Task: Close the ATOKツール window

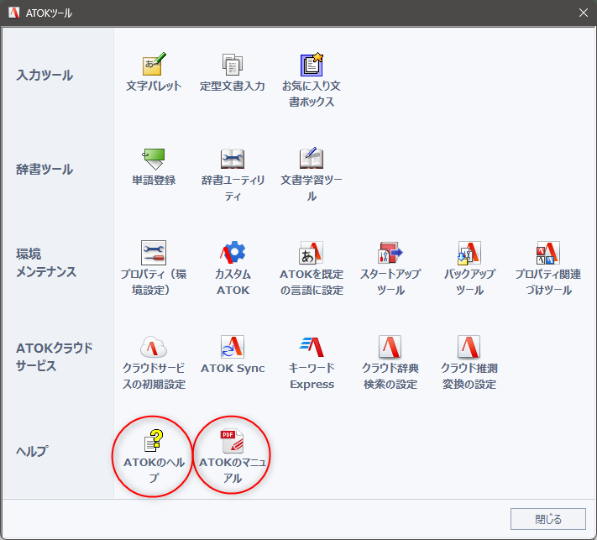Action: [584, 13]
